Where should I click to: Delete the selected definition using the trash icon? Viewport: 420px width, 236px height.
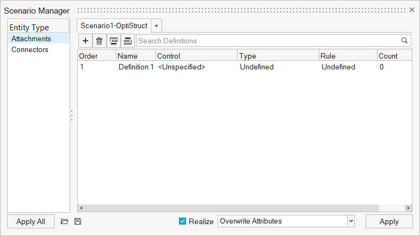100,41
